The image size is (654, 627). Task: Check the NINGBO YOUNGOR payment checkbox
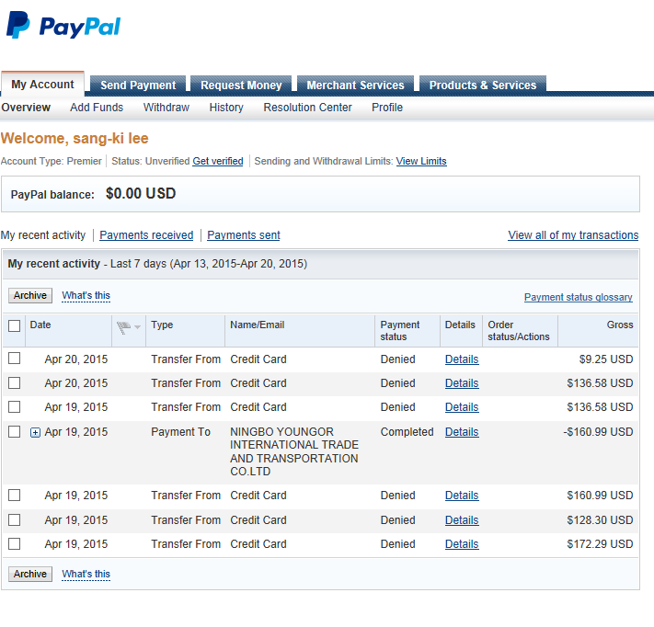(14, 431)
